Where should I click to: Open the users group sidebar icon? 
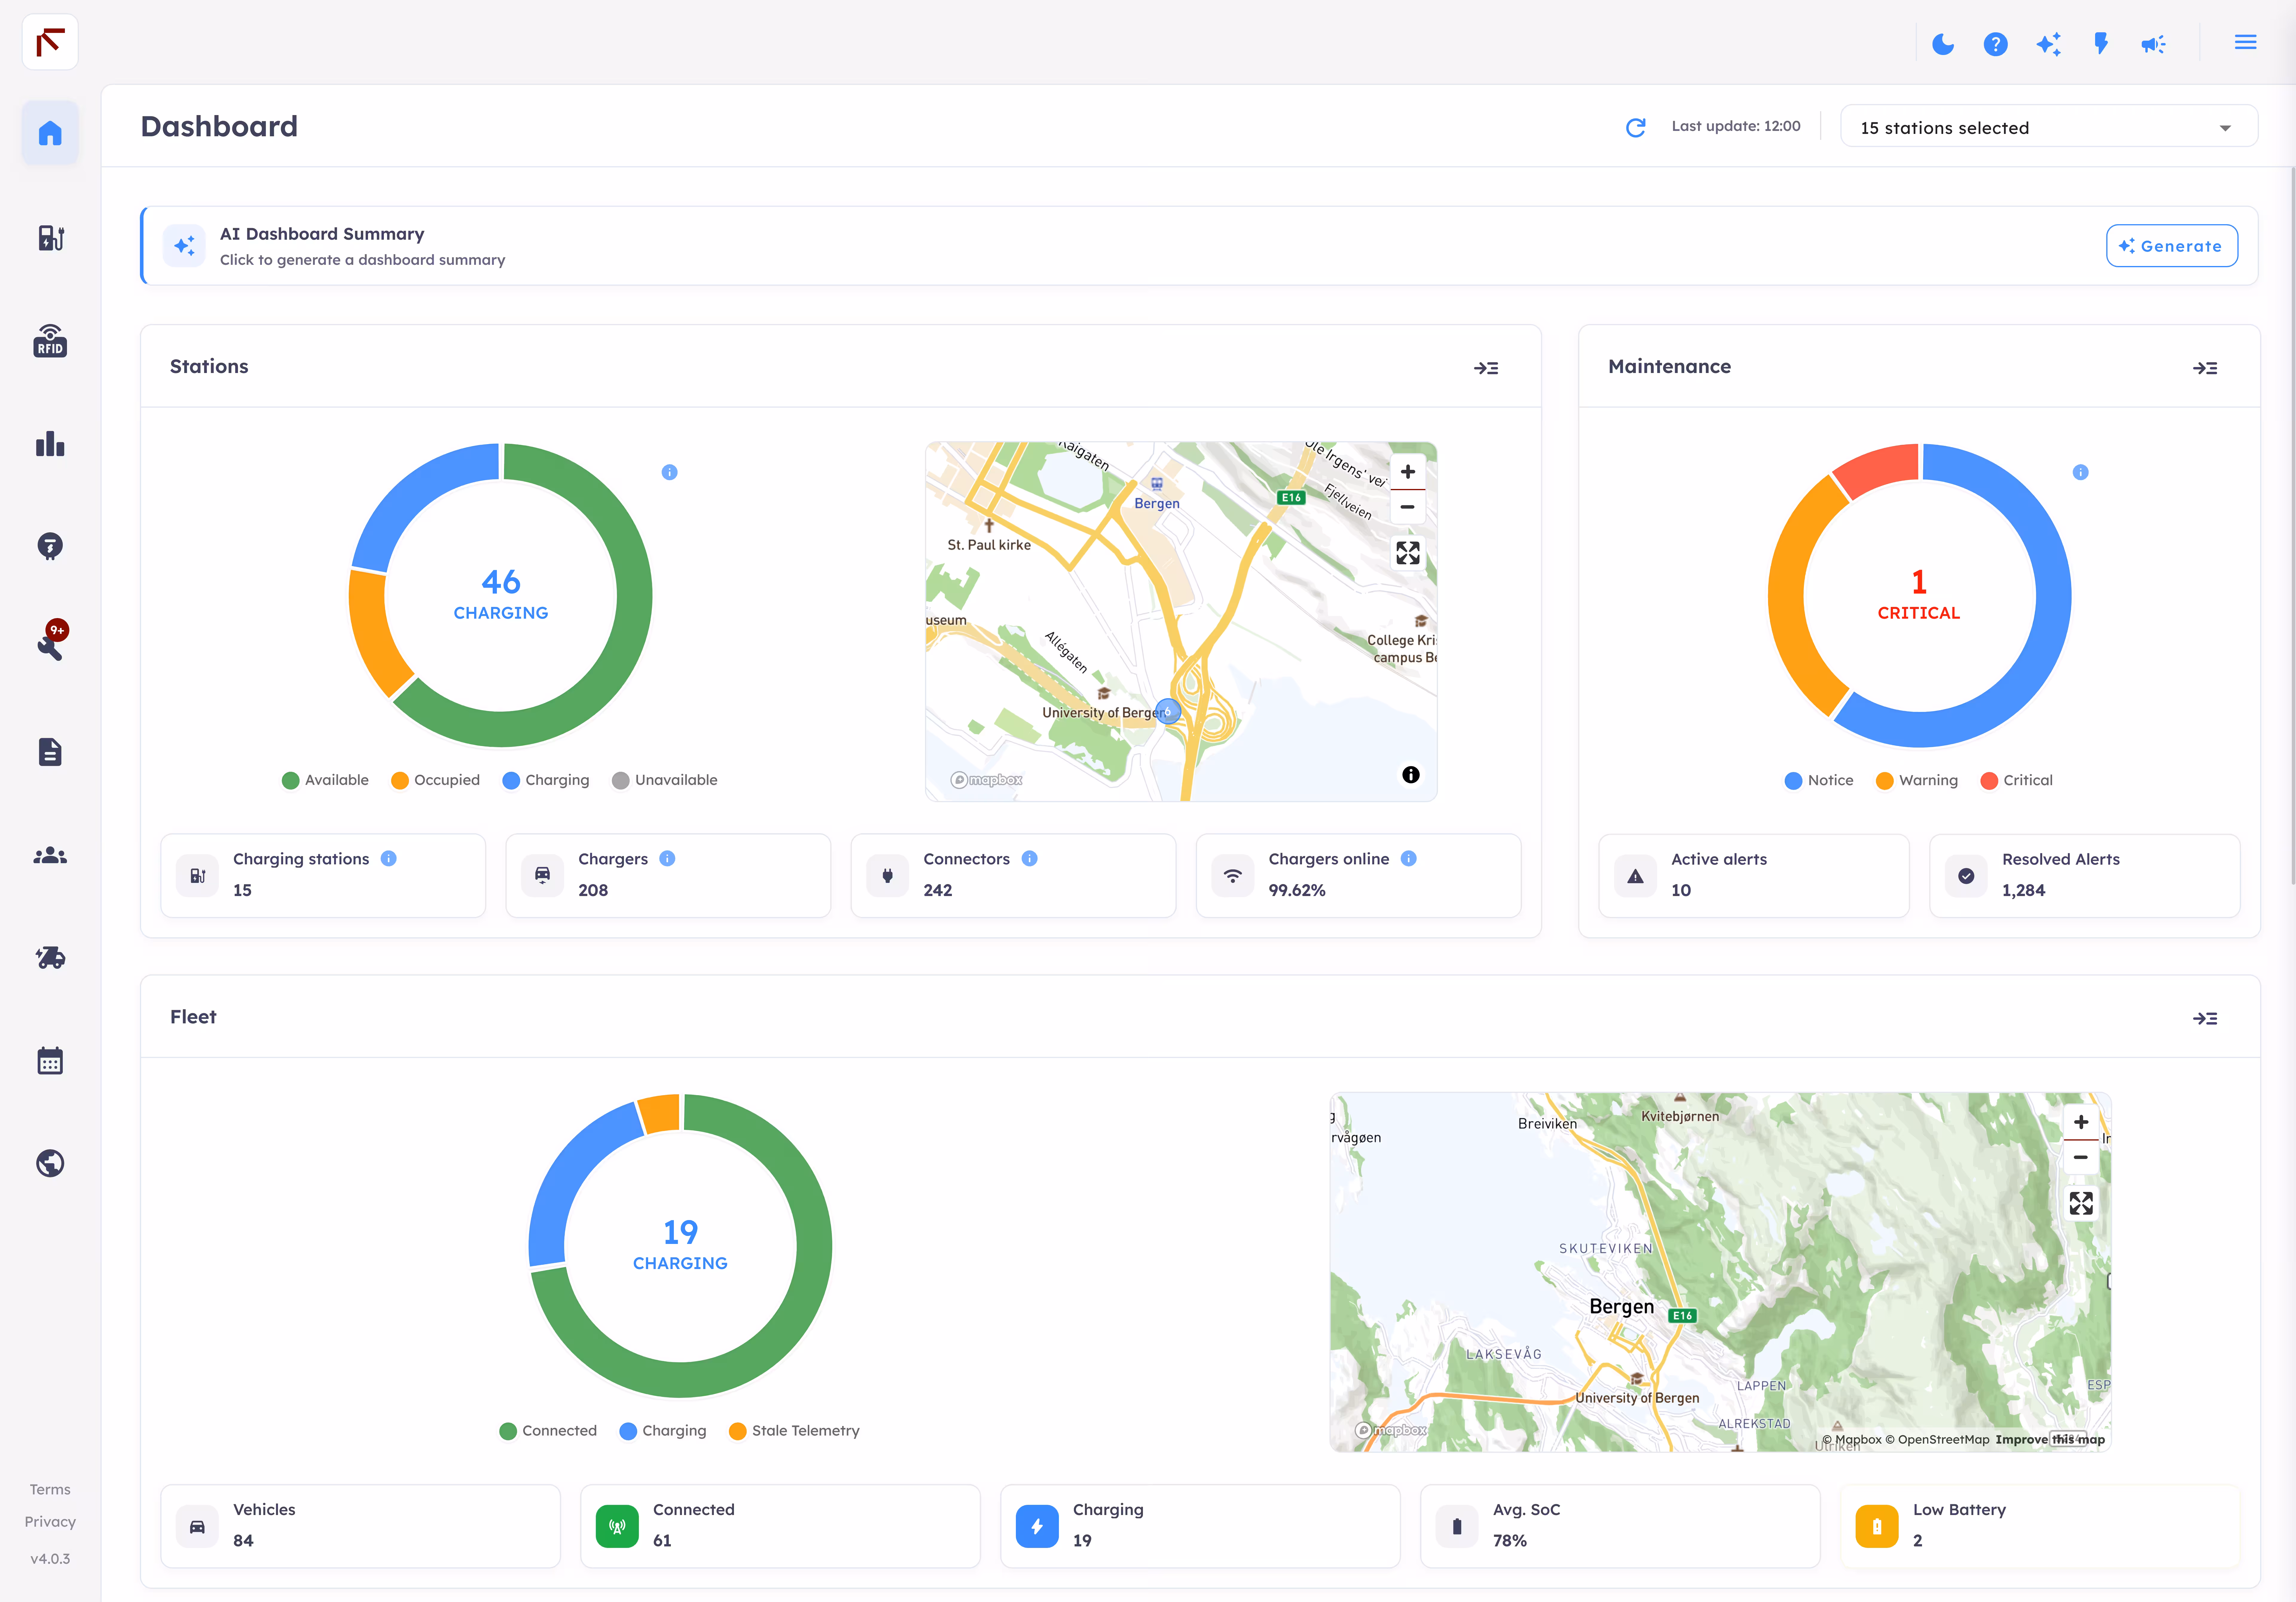(x=50, y=855)
